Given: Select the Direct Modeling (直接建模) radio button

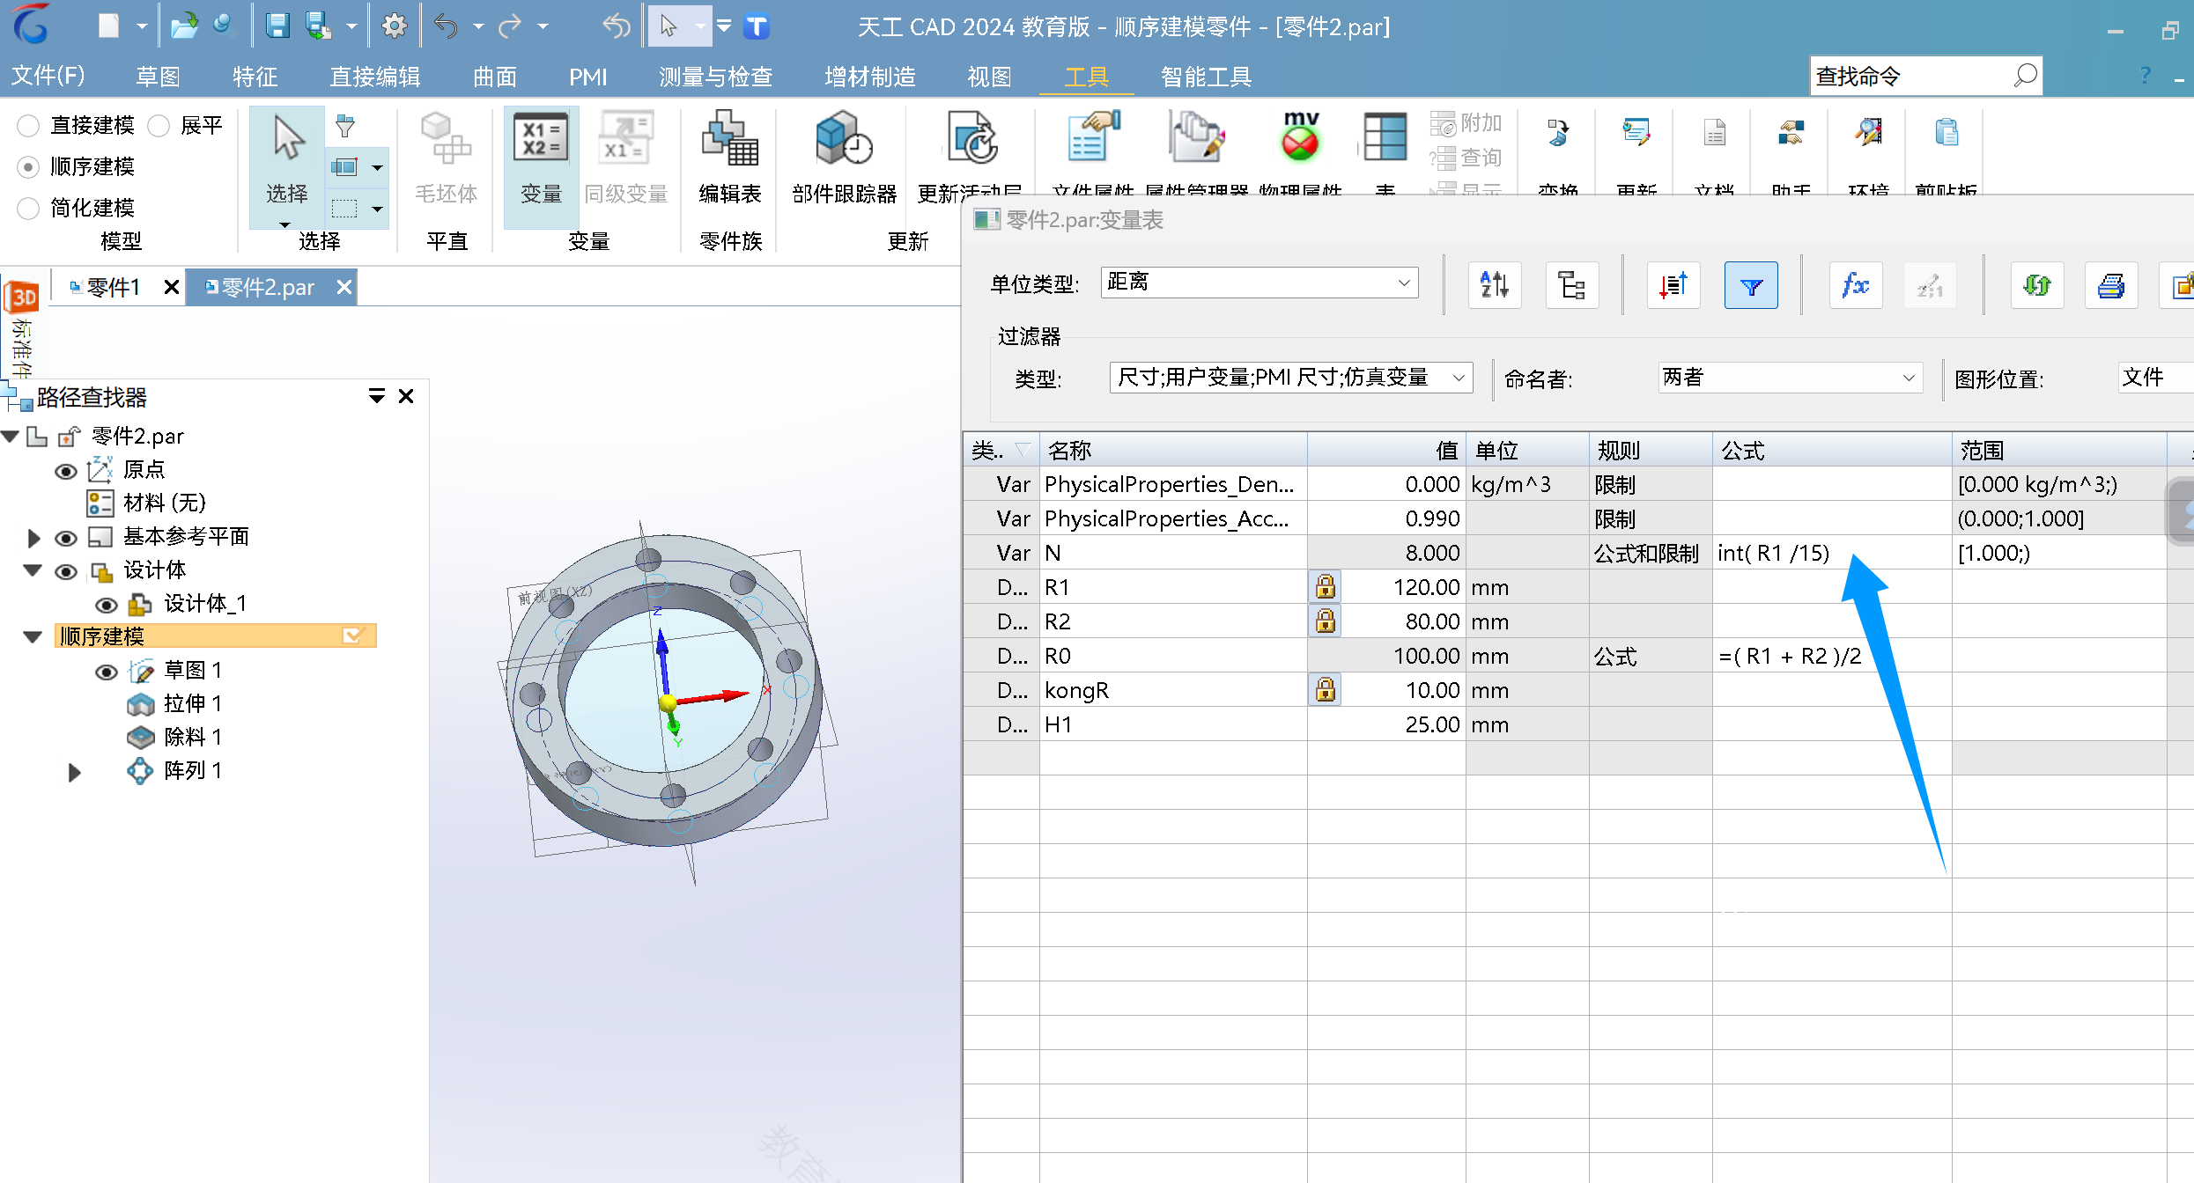Looking at the screenshot, I should click(x=28, y=126).
